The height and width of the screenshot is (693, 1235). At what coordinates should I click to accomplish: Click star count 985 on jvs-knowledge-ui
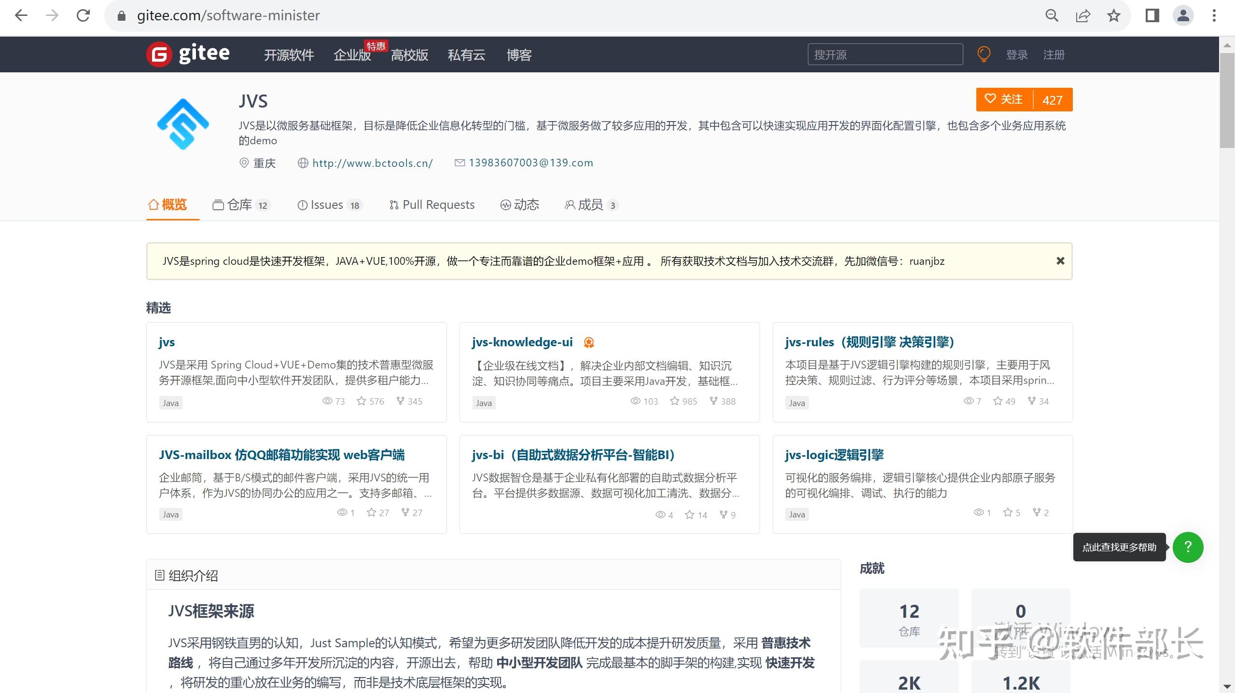click(x=683, y=401)
